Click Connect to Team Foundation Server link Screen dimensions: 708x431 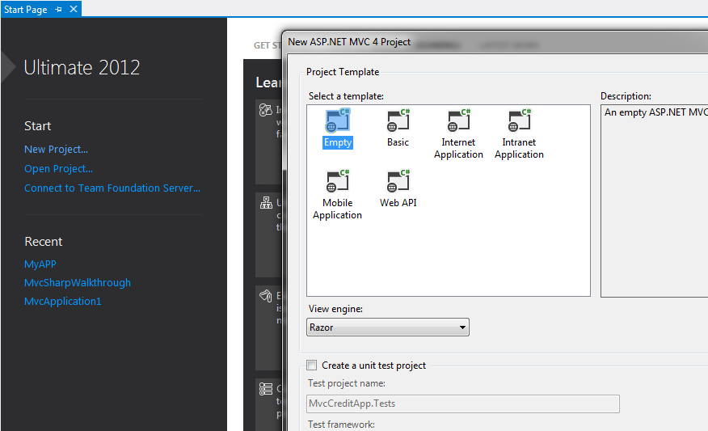(112, 188)
